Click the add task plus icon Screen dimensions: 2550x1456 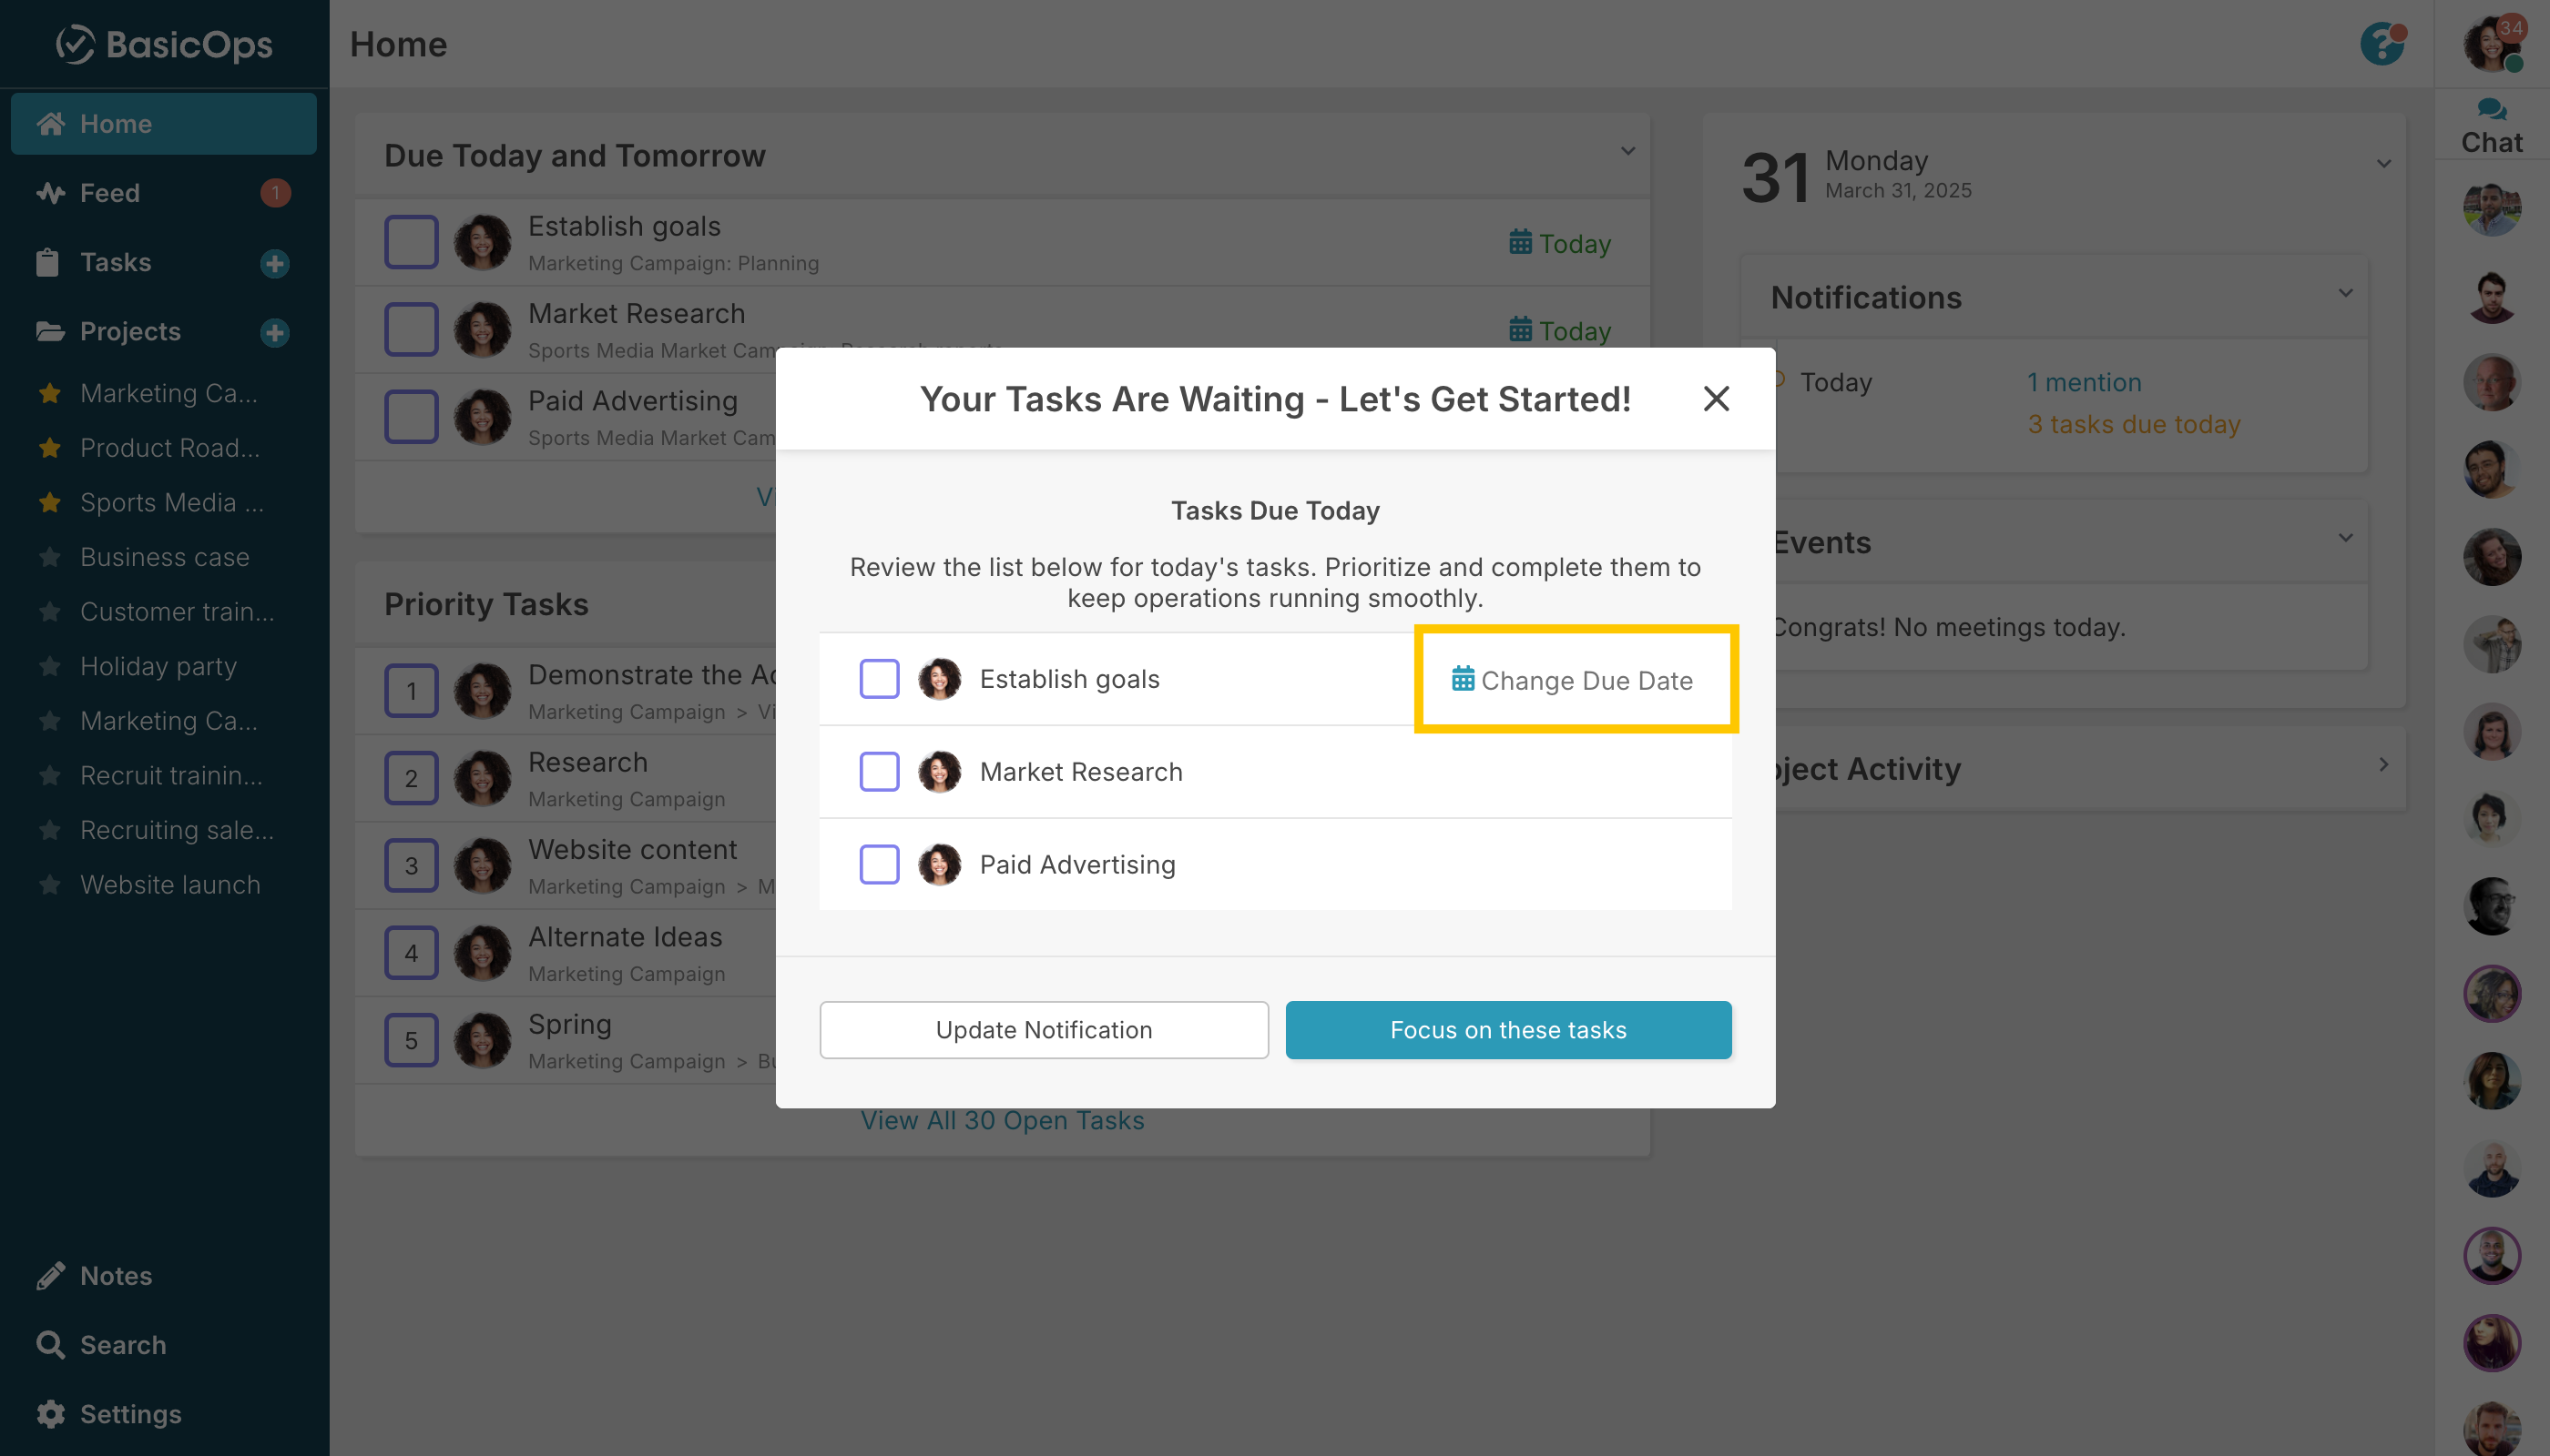point(274,263)
